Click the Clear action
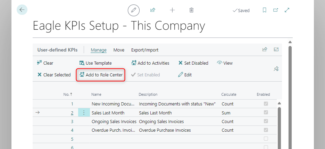Viewport: 325px width, 149px height. tap(45, 63)
